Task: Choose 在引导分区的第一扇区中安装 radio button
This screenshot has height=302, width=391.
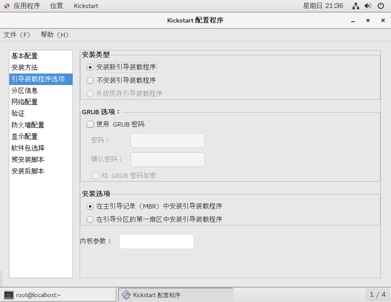Action: [x=90, y=219]
